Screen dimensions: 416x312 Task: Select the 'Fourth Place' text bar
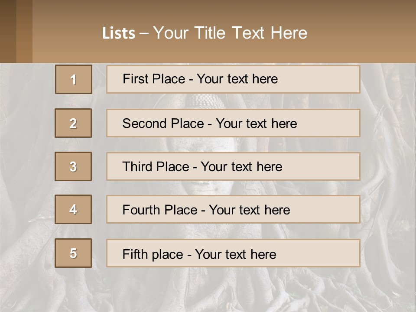point(233,210)
